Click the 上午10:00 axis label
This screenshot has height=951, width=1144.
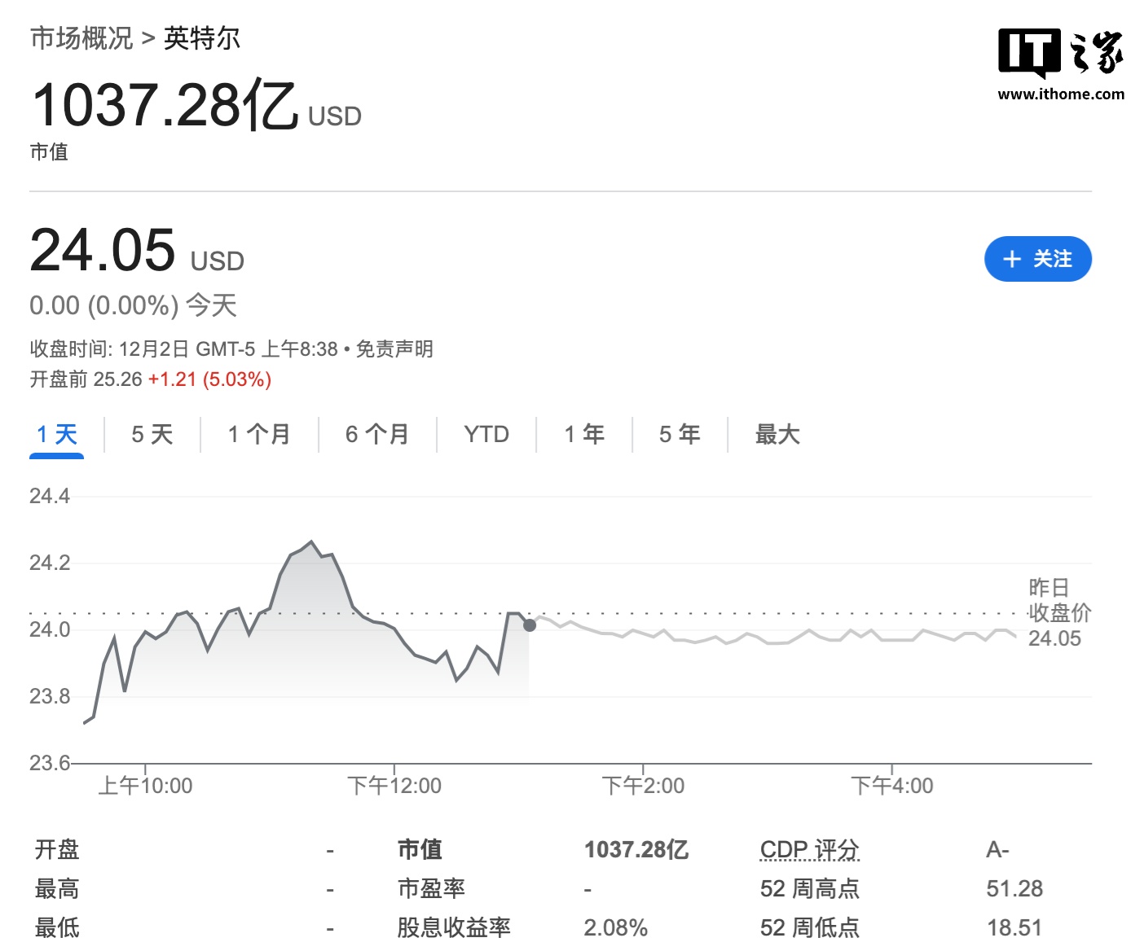145,786
